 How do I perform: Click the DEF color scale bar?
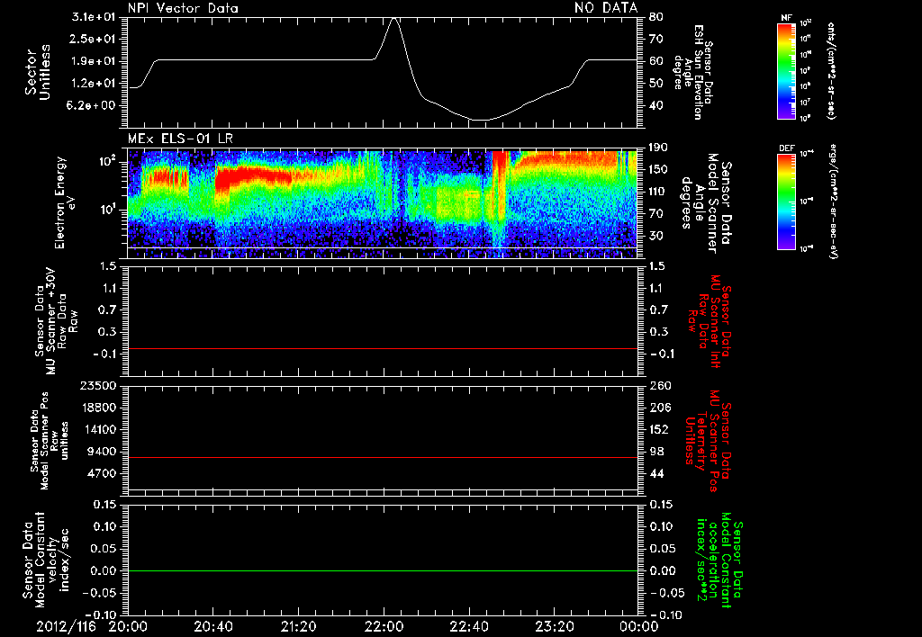786,202
